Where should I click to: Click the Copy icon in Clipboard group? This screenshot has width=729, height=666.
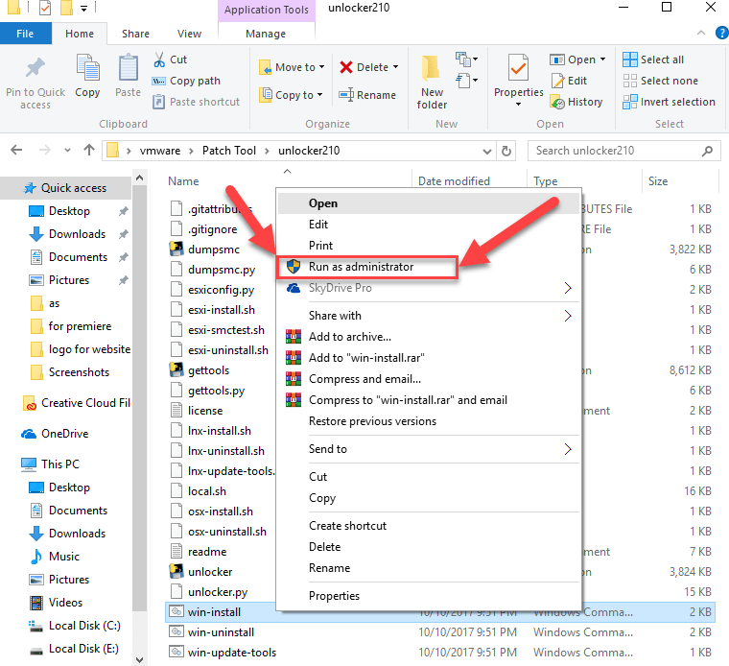87,69
